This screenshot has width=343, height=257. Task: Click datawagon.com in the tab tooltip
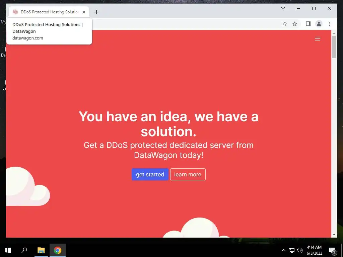pyautogui.click(x=27, y=38)
